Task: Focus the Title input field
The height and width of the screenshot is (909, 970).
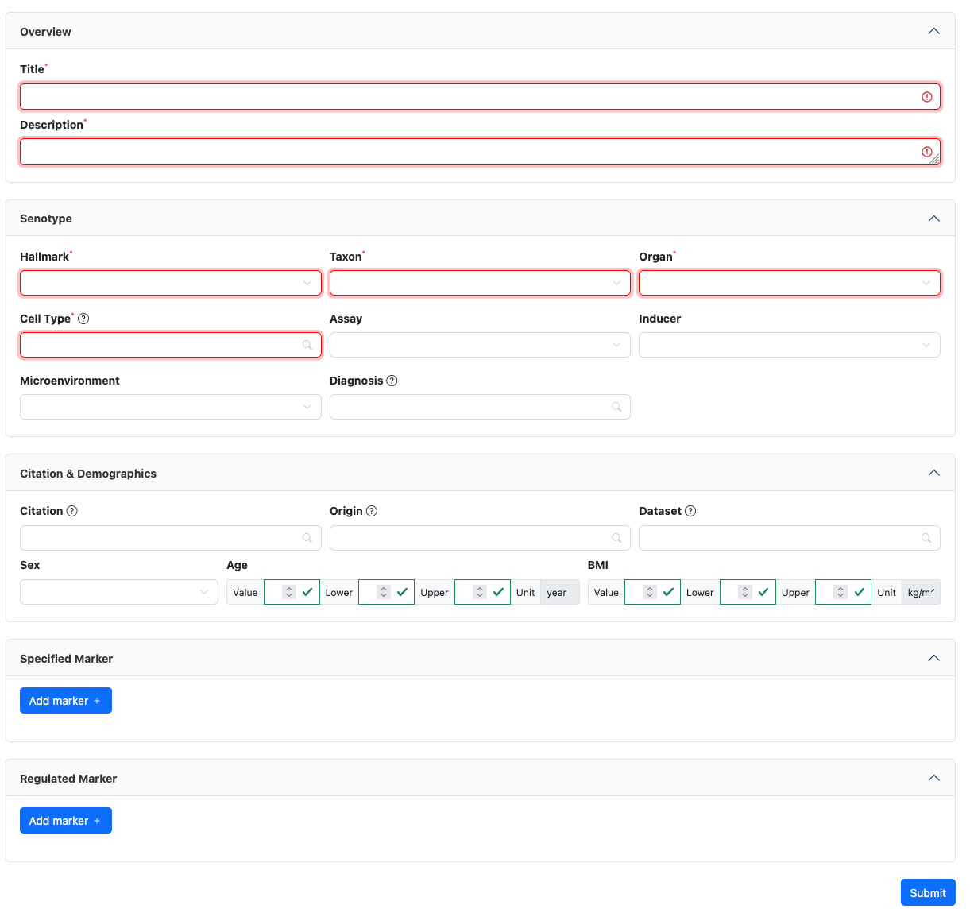Action: click(480, 97)
